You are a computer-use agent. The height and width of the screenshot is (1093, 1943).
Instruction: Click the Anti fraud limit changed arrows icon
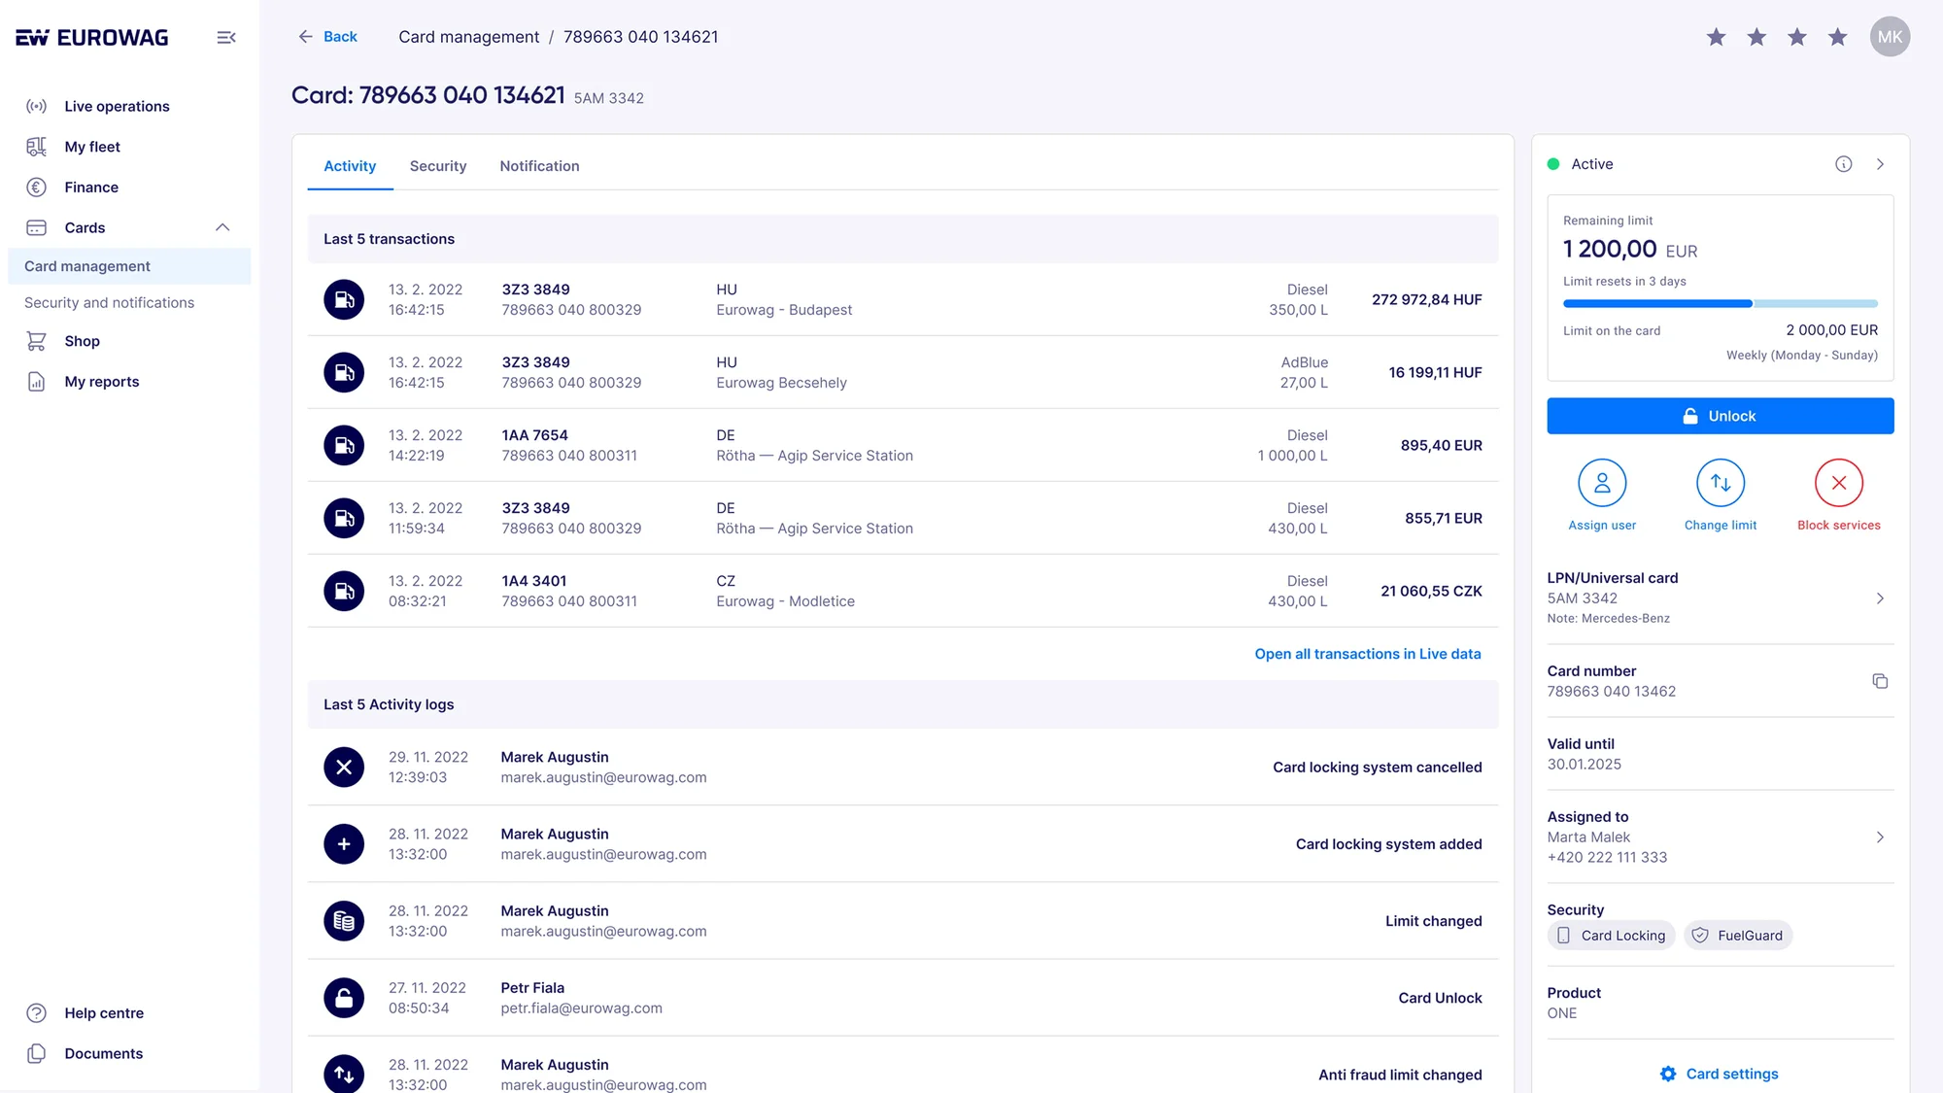344,1074
